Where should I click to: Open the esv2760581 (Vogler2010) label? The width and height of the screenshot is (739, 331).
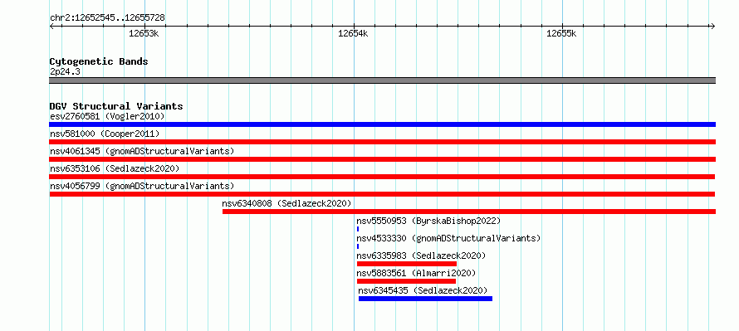[107, 116]
